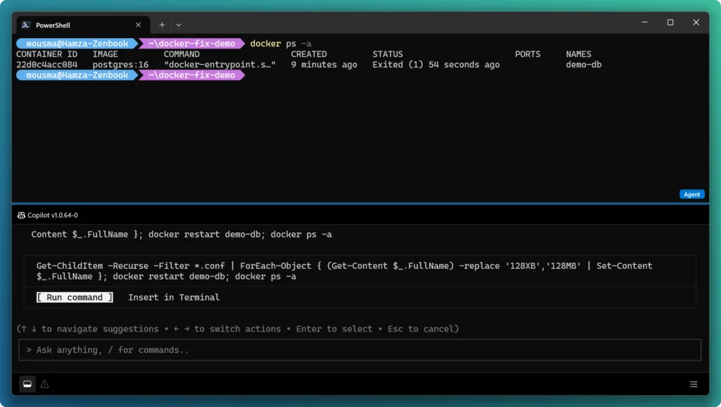Click the NAMES column header
This screenshot has height=407, width=721.
(579, 54)
